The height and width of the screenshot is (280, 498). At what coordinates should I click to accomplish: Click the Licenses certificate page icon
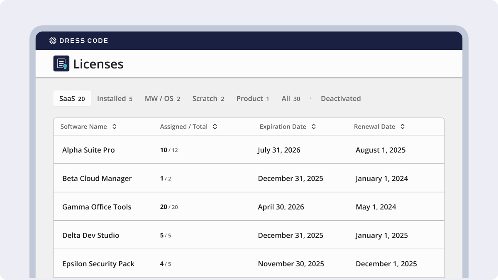coord(61,63)
